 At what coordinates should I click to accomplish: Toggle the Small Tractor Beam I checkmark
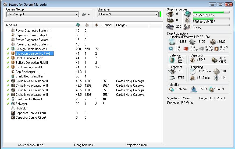pos(8,99)
